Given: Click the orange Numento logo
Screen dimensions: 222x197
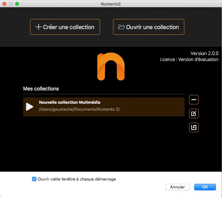Looking at the screenshot, I should coord(111,66).
